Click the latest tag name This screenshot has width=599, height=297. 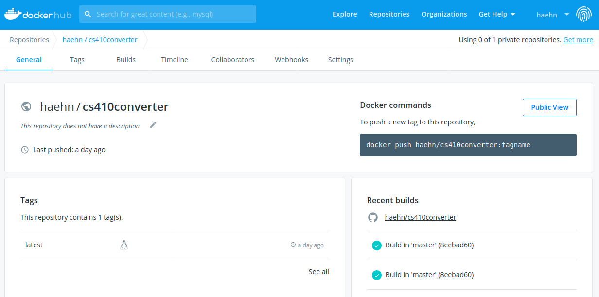pyautogui.click(x=34, y=245)
